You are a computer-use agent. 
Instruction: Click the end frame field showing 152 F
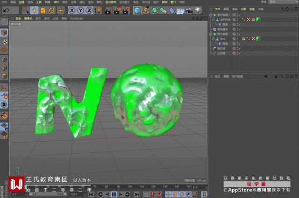[78, 195]
